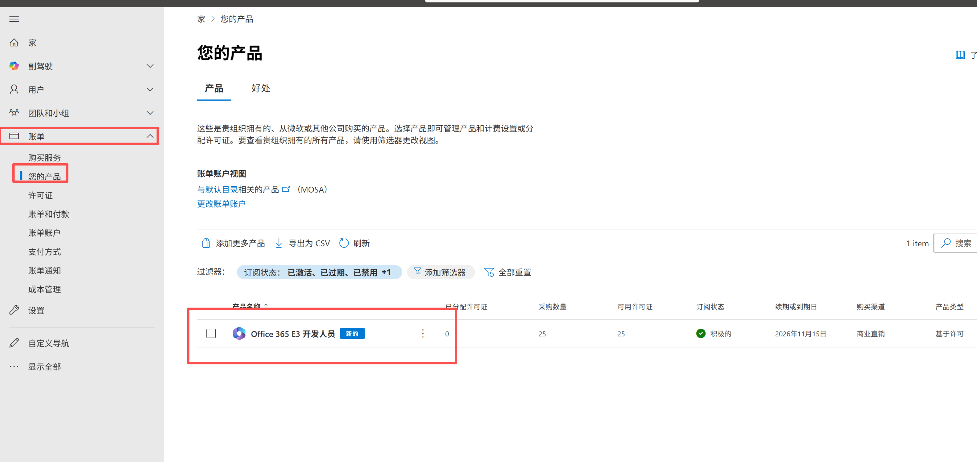Click the book icon at top right

pyautogui.click(x=960, y=55)
